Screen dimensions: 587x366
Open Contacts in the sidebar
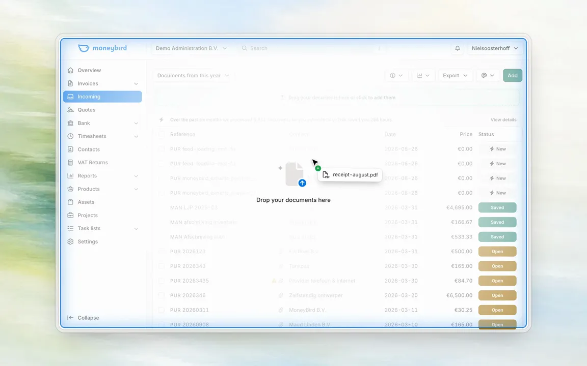102,149
